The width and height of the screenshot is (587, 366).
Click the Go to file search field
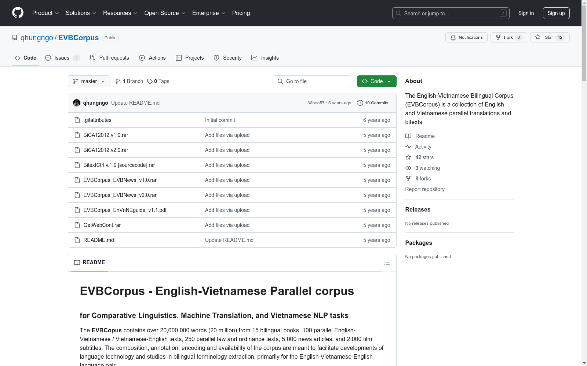pyautogui.click(x=312, y=81)
